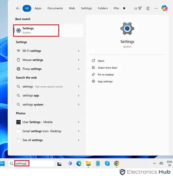
Task: Open 'User Settings - Mobile' photo result
Action: coord(48,122)
